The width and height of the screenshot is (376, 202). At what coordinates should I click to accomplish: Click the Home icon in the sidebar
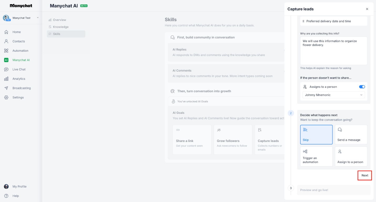[x=7, y=32]
